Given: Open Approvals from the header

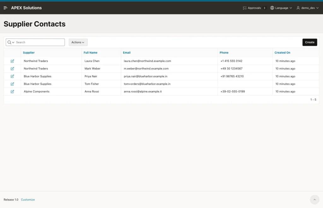Looking at the screenshot, I should coord(254,8).
